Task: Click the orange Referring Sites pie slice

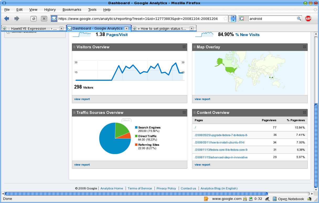Action: [x=126, y=136]
